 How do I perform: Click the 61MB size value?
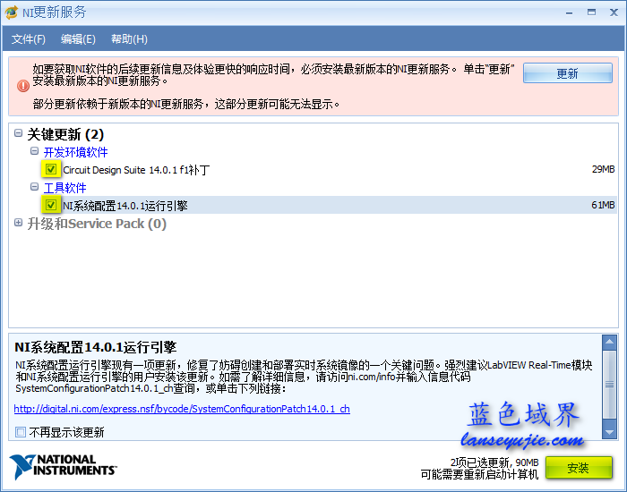coord(603,205)
